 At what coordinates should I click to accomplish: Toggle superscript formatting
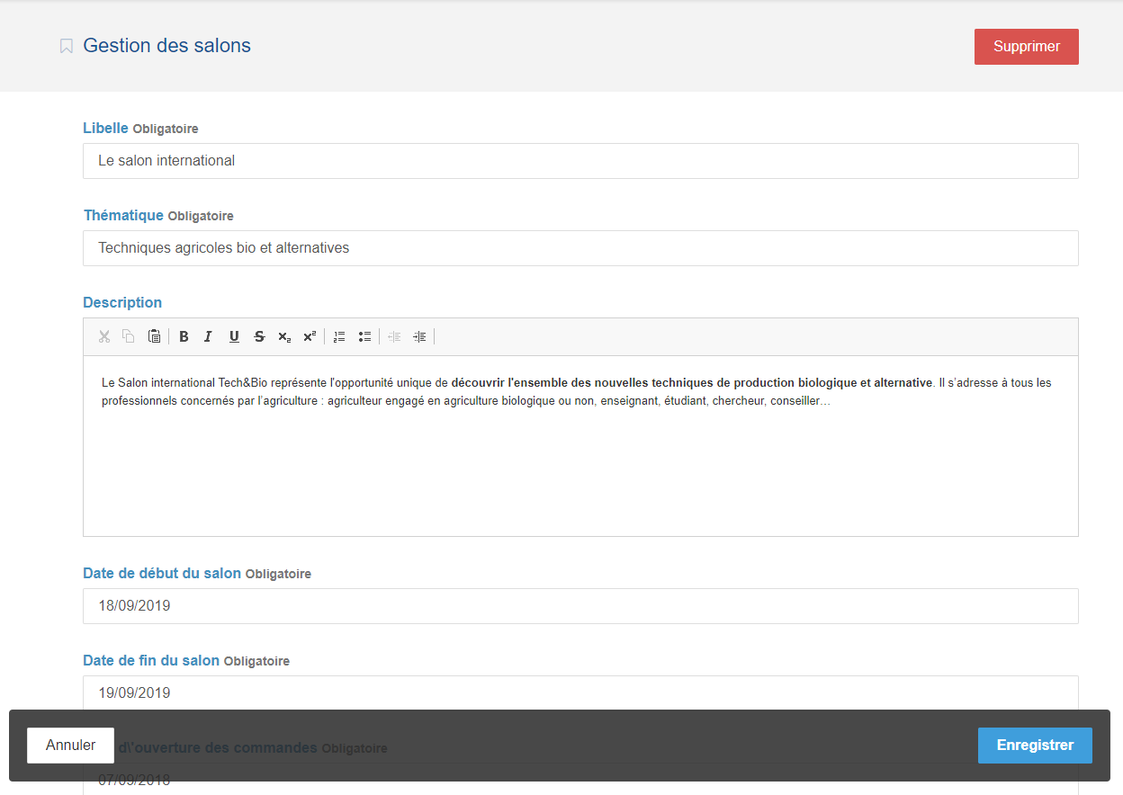click(310, 336)
